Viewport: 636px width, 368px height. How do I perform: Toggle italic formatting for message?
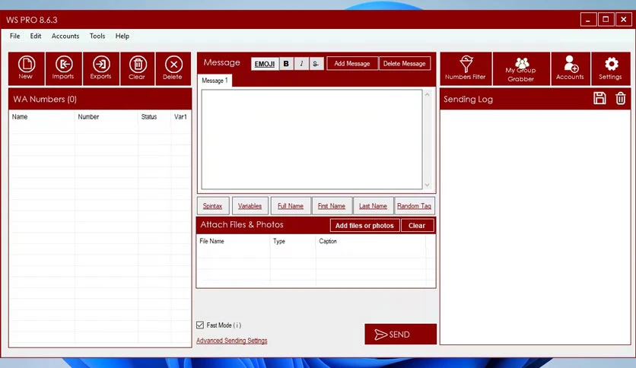coord(301,64)
